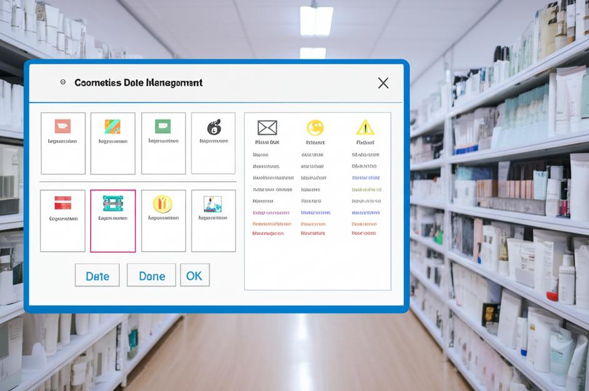Click the envelope mail icon
589x391 pixels.
click(267, 128)
